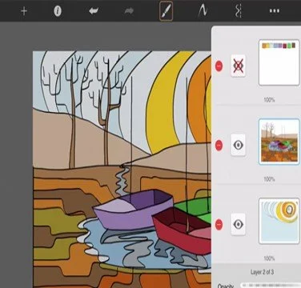Tap the plus add icon
301x288 pixels.
(24, 11)
